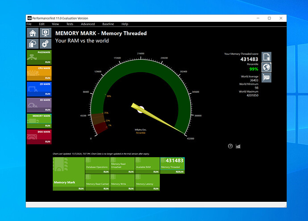Click the PerformanceTest title bar app icon
This screenshot has width=308, height=221.
click(29, 18)
